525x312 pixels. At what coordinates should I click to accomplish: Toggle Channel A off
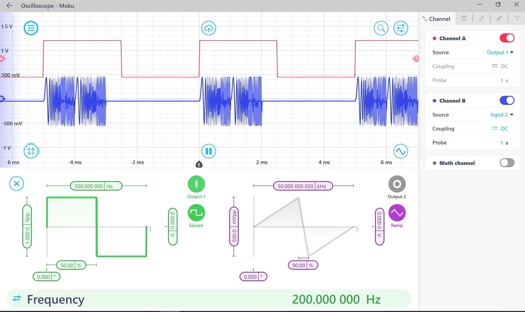tap(506, 38)
